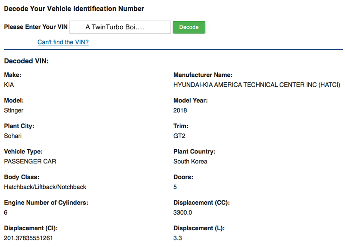345x247 pixels.
Task: Select the Plant City value "Sohari"
Action: pyautogui.click(x=13, y=136)
